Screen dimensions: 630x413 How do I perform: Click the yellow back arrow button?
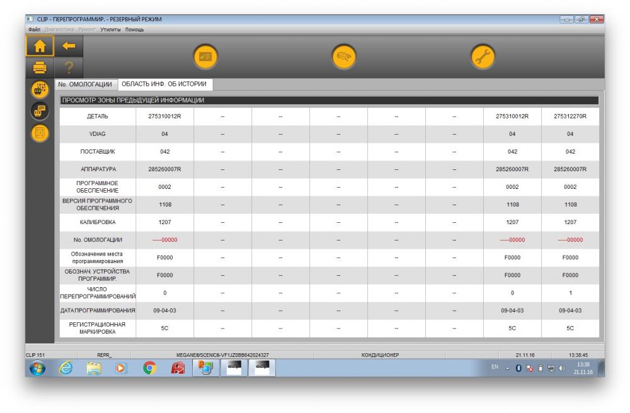(x=69, y=46)
